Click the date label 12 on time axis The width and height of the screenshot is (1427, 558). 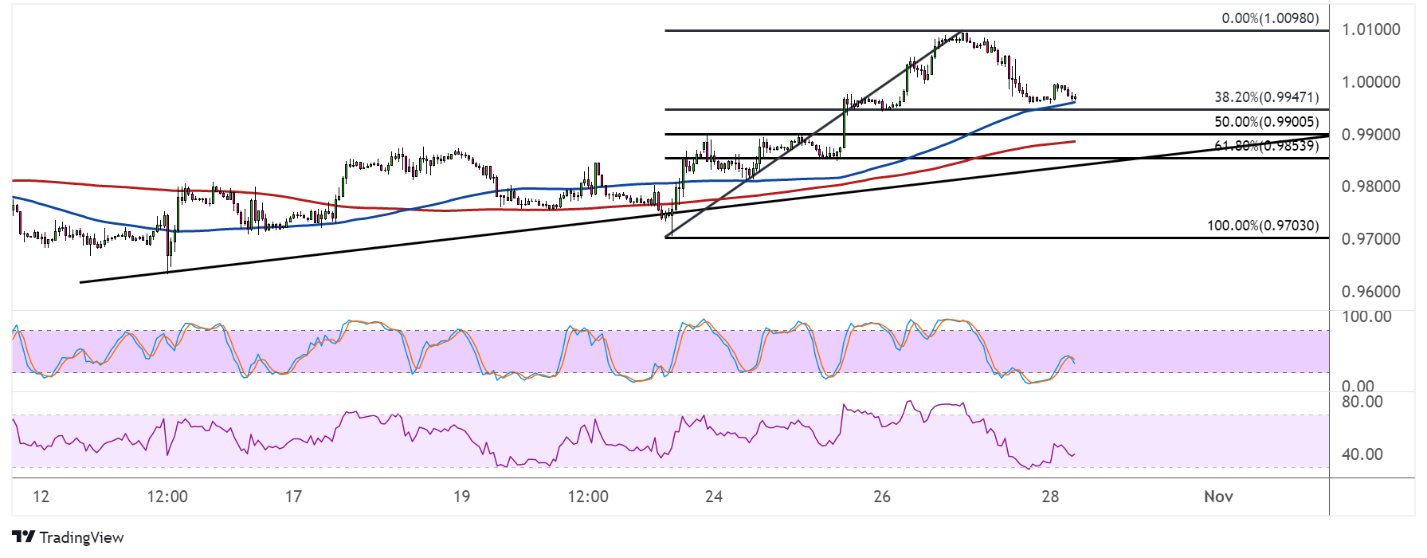point(41,497)
